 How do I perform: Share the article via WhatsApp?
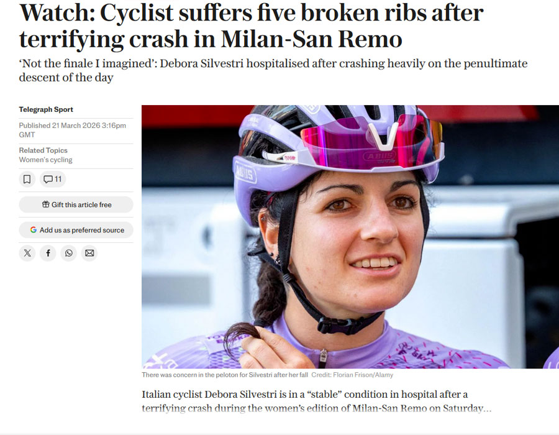pyautogui.click(x=68, y=253)
